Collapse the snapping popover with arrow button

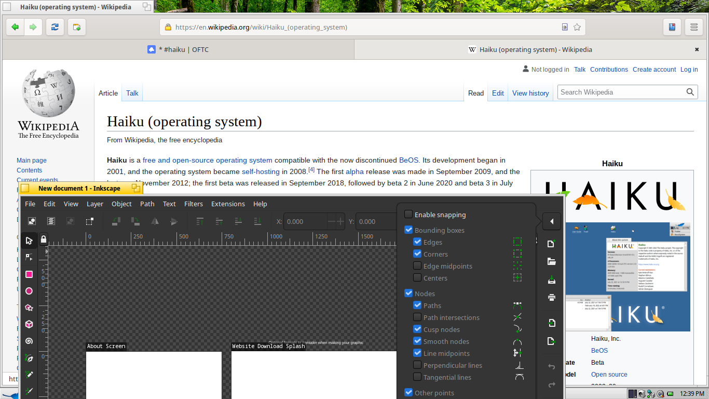552,221
